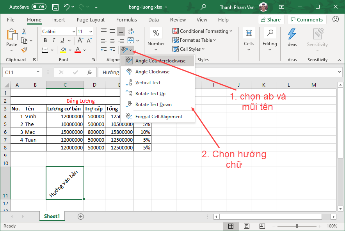Image resolution: width=345 pixels, height=231 pixels.
Task: Toggle Italic formatting
Action: [x=54, y=41]
